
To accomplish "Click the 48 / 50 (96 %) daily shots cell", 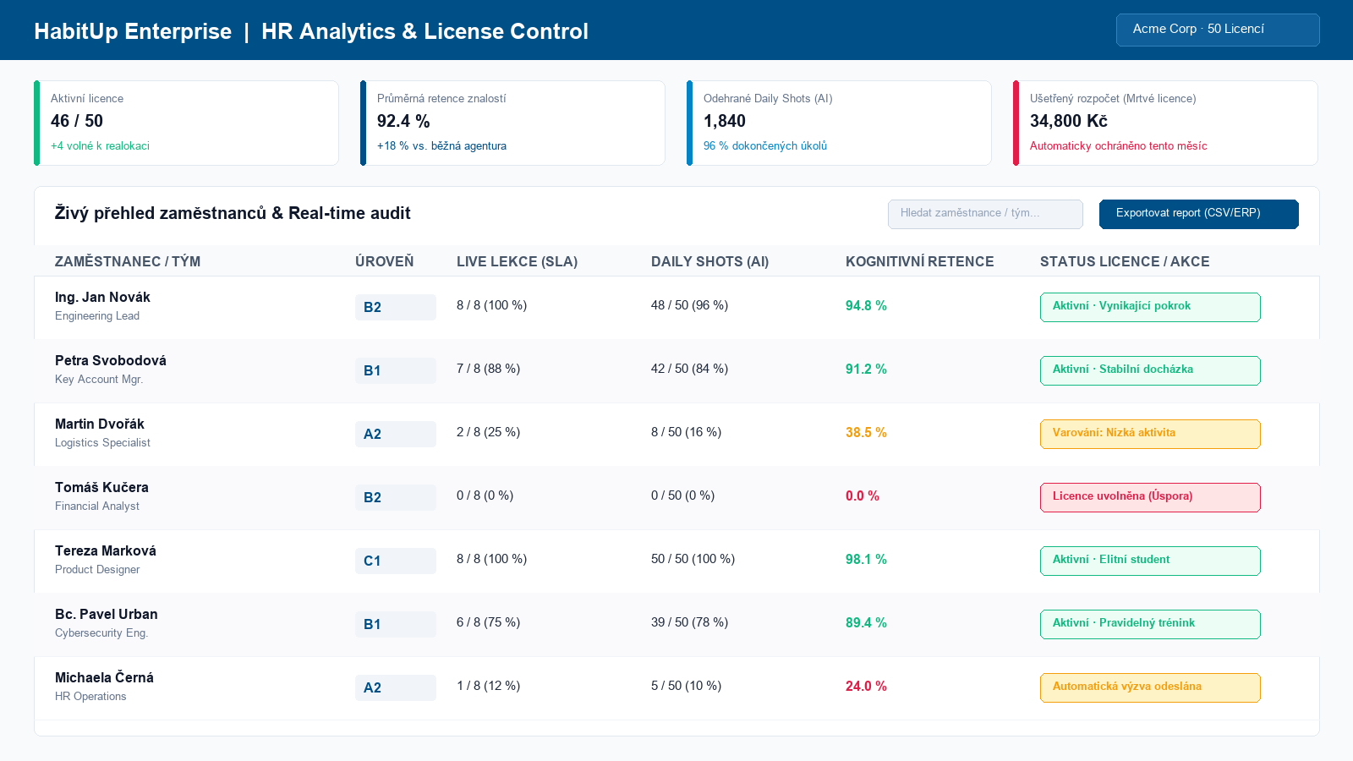I will tap(689, 305).
